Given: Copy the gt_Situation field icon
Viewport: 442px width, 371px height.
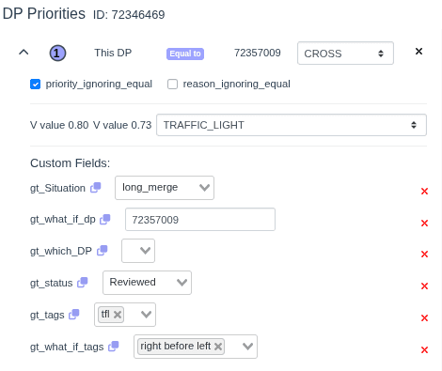Looking at the screenshot, I should pyautogui.click(x=96, y=188).
